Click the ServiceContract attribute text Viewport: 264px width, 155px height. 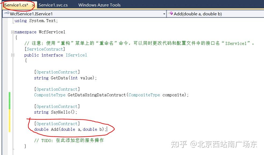pyautogui.click(x=45, y=49)
